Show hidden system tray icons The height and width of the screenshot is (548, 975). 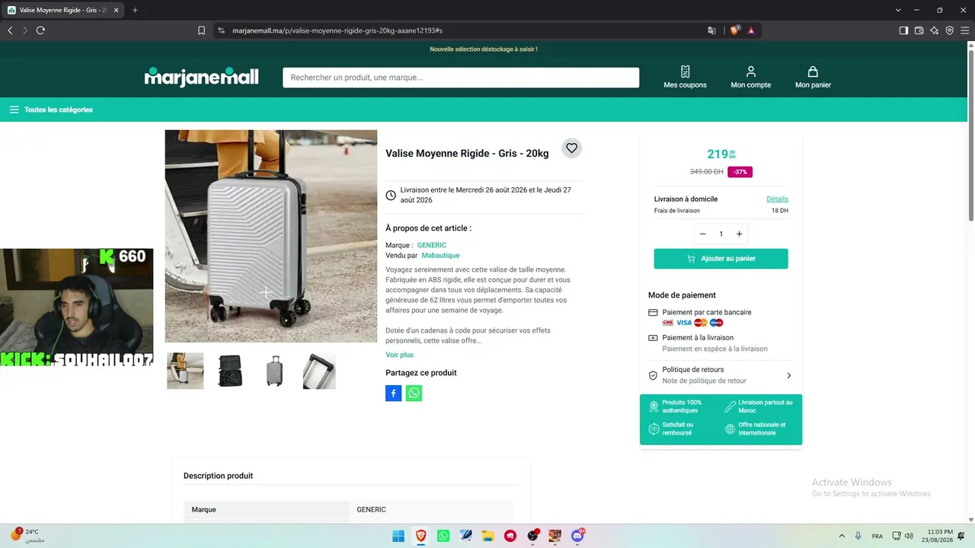842,536
